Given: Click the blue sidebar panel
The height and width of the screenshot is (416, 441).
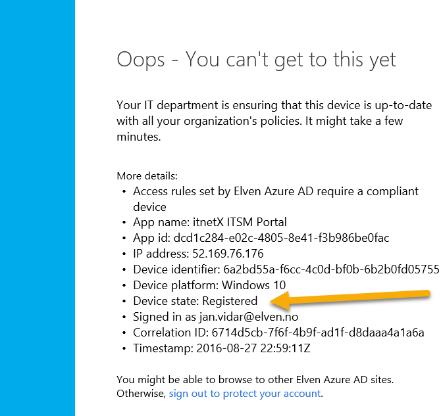Looking at the screenshot, I should pyautogui.click(x=38, y=208).
